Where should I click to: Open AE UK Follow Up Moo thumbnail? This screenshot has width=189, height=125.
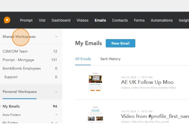(x=95, y=82)
